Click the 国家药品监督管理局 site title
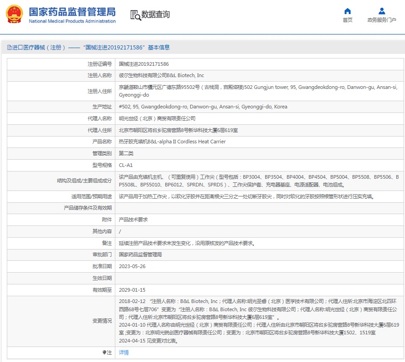Image resolution: width=405 pixels, height=362 pixels. pyautogui.click(x=72, y=12)
